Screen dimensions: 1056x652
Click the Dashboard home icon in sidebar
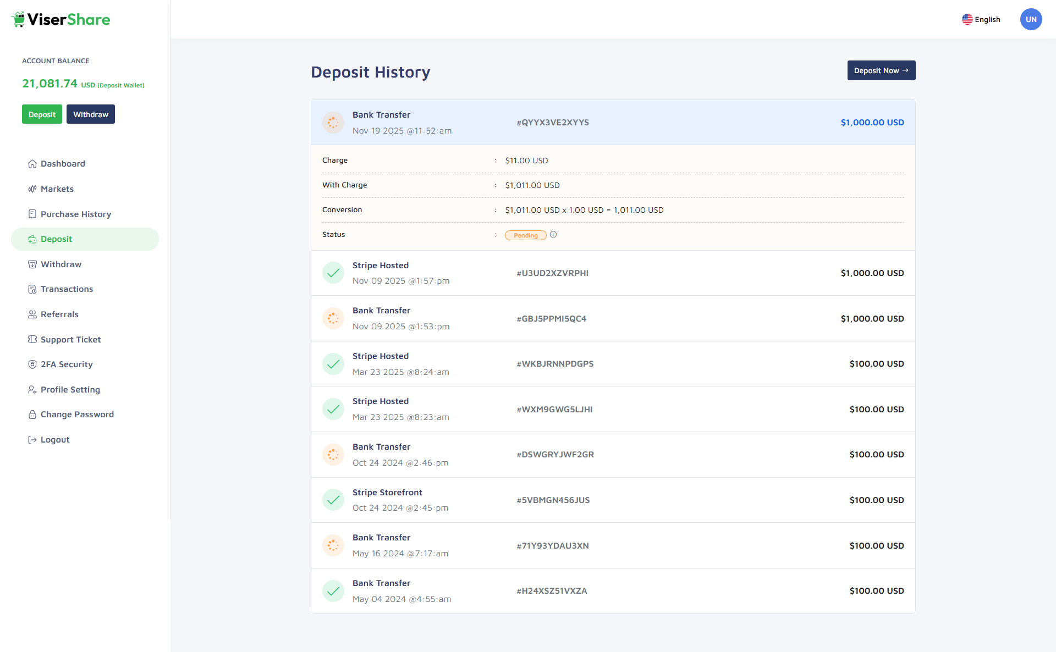[x=32, y=164]
